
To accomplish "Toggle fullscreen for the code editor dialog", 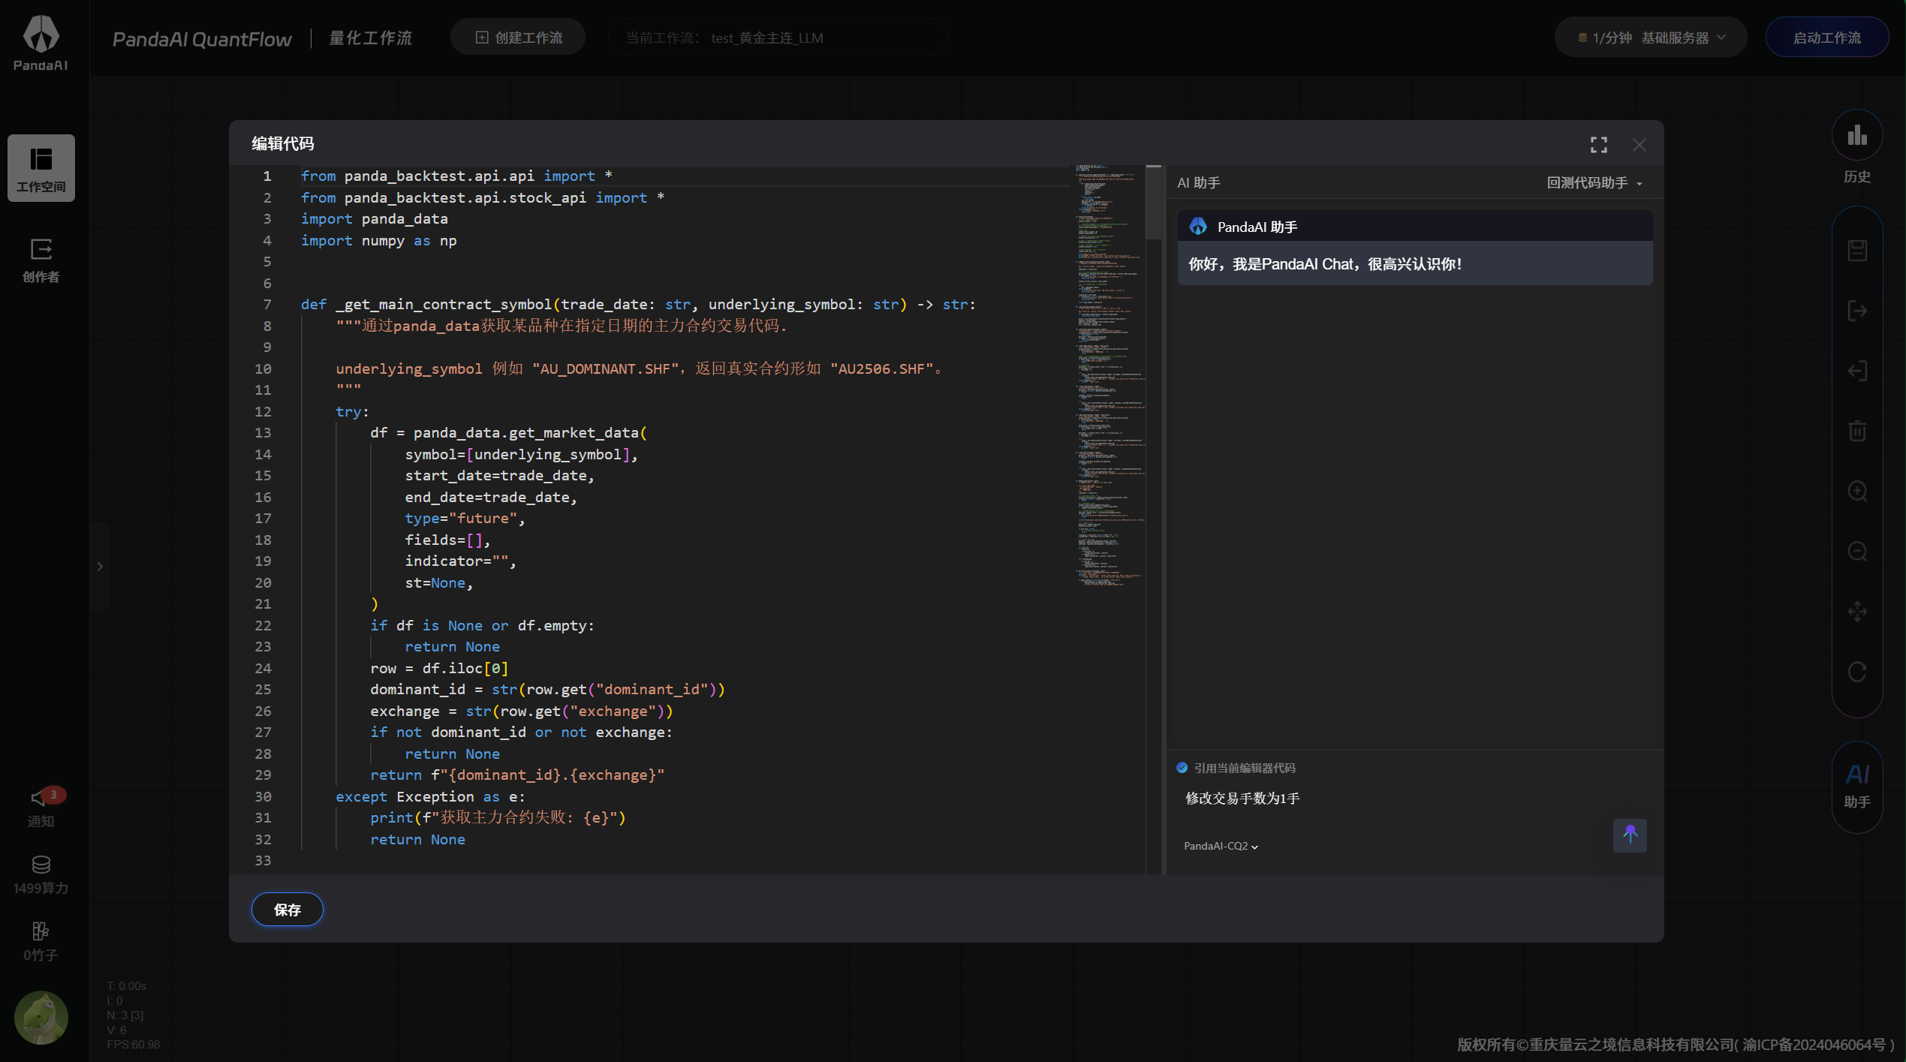I will click(x=1599, y=145).
